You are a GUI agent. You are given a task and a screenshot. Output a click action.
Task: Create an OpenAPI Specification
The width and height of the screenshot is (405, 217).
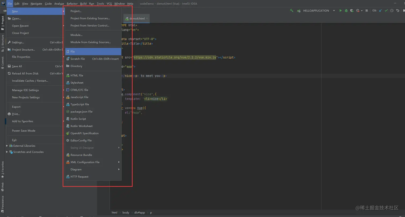pyautogui.click(x=93, y=133)
